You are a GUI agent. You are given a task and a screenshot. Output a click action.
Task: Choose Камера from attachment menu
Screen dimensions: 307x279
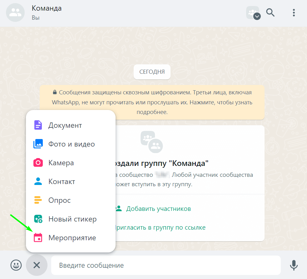click(x=71, y=163)
